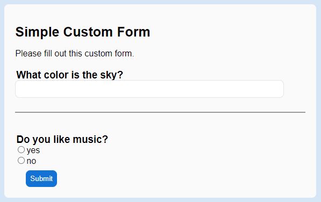
Task: Click the word "music?" in the second question
Action: [x=90, y=140]
